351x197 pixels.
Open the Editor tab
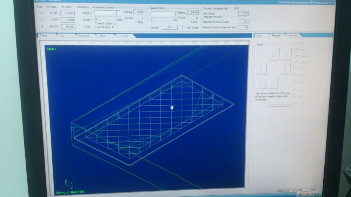point(102,36)
